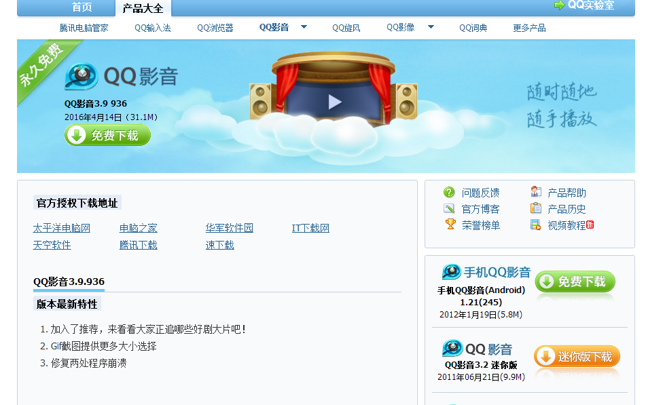This screenshot has width=646, height=405.
Task: Click the 手机QQ影音 logo icon
Action: pos(452,273)
